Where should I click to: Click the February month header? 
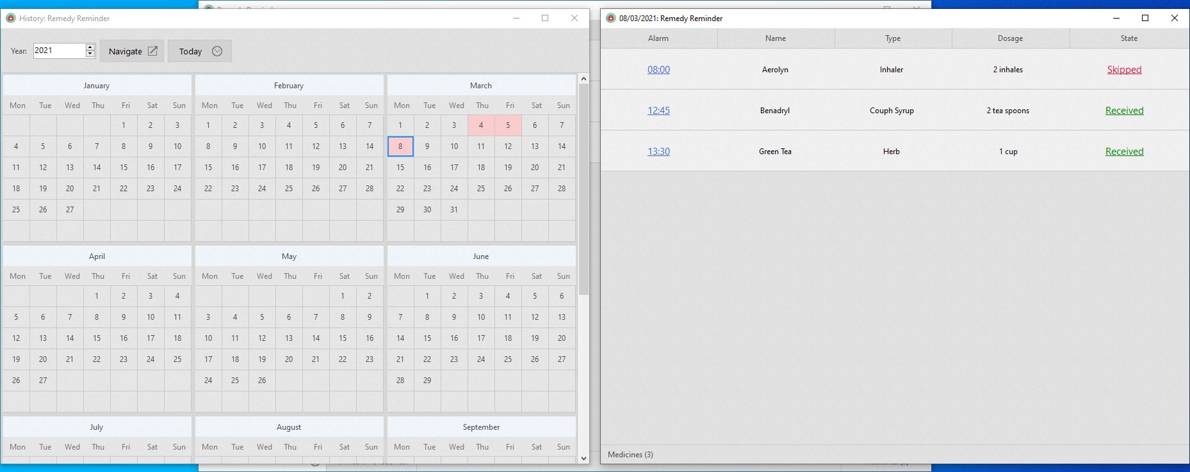click(289, 86)
